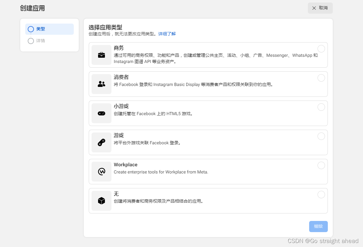Click the 游戏 card title
This screenshot has width=363, height=247.
click(119, 135)
